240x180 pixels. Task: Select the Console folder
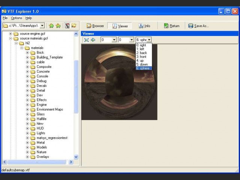42,76
